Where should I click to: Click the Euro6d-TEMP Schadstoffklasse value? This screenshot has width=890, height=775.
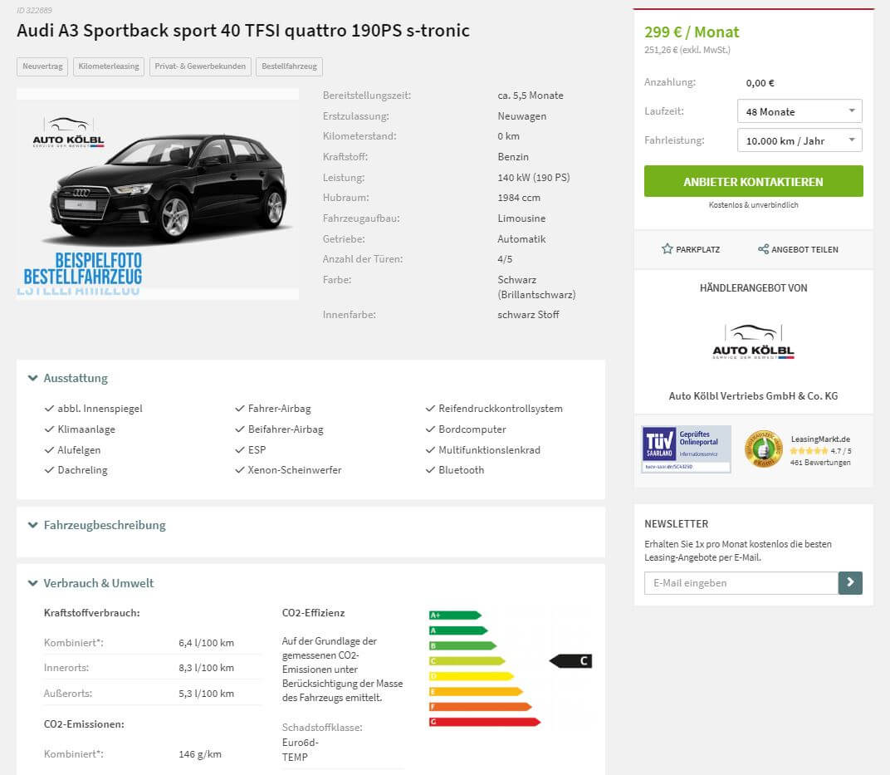[x=301, y=749]
